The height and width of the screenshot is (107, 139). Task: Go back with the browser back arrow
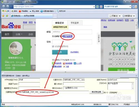[4, 7]
